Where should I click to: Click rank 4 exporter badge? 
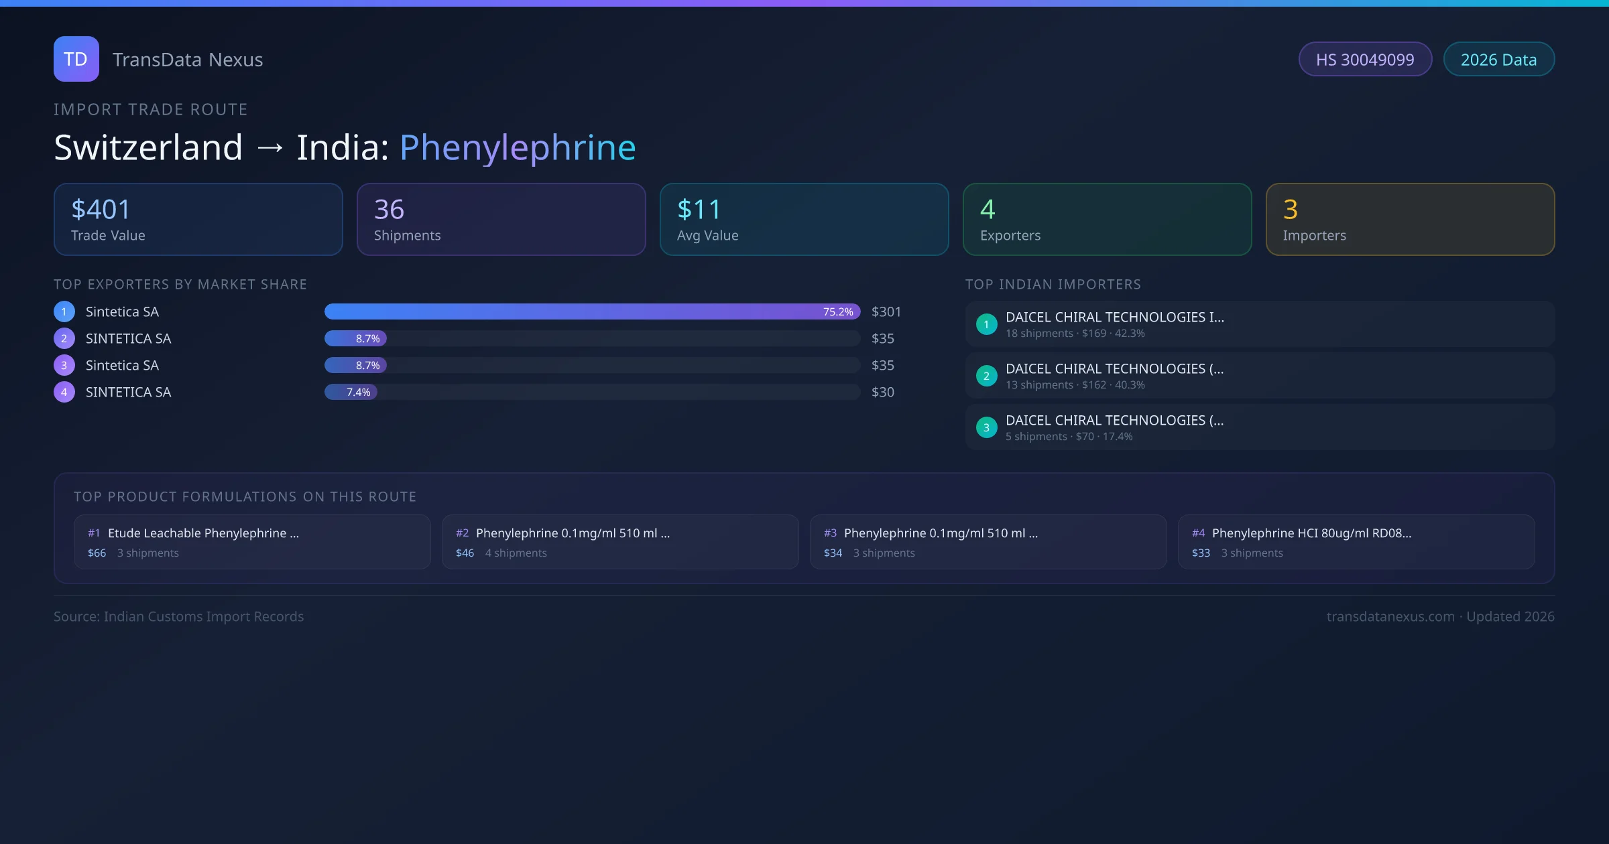point(64,392)
